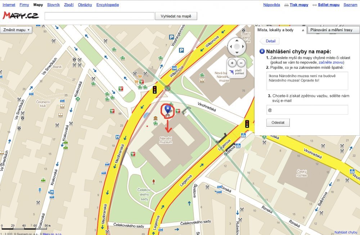
Task: Zoom out with the minus button
Action: click(x=241, y=63)
